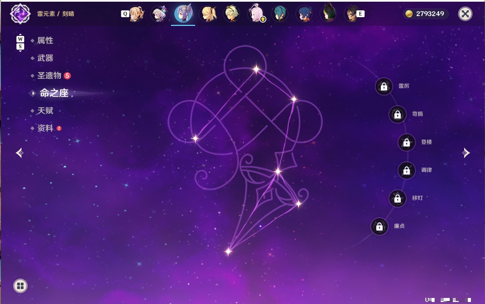This screenshot has height=304, width=485.
Task: Open the 属性 attributes menu
Action: point(45,40)
